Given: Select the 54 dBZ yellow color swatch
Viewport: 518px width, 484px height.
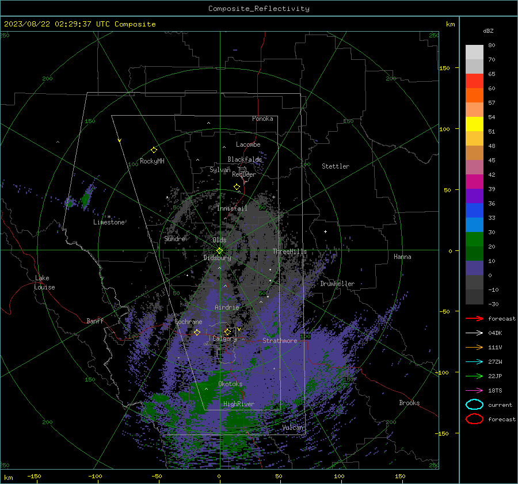Looking at the screenshot, I should [474, 124].
